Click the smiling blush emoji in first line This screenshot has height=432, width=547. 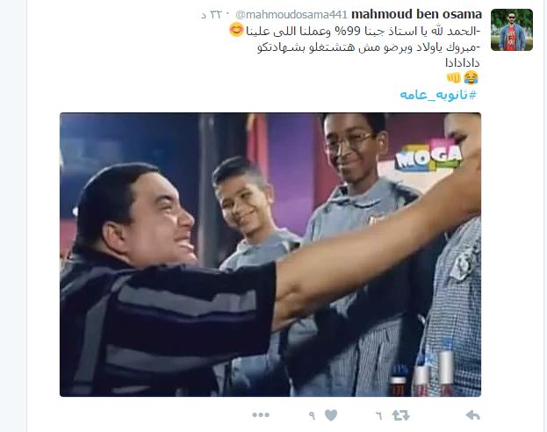point(236,30)
